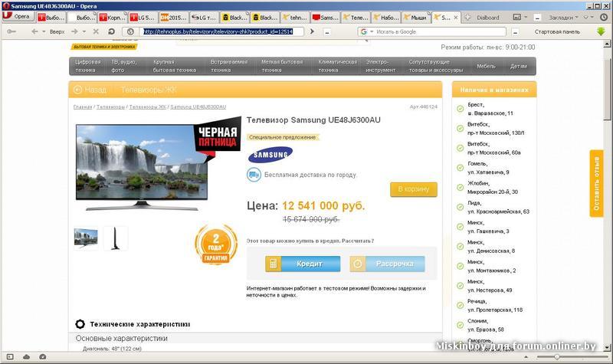Click the Кредит button
613x364 pixels.
pos(303,264)
